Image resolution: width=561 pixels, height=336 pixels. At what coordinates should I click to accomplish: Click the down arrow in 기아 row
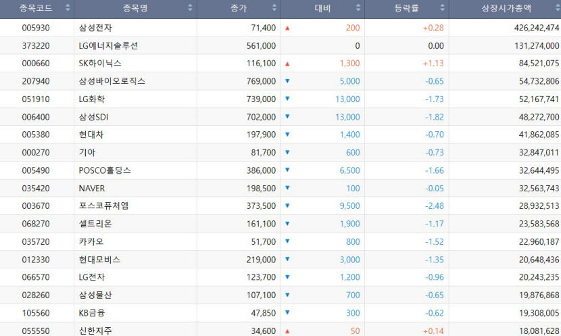pos(287,152)
